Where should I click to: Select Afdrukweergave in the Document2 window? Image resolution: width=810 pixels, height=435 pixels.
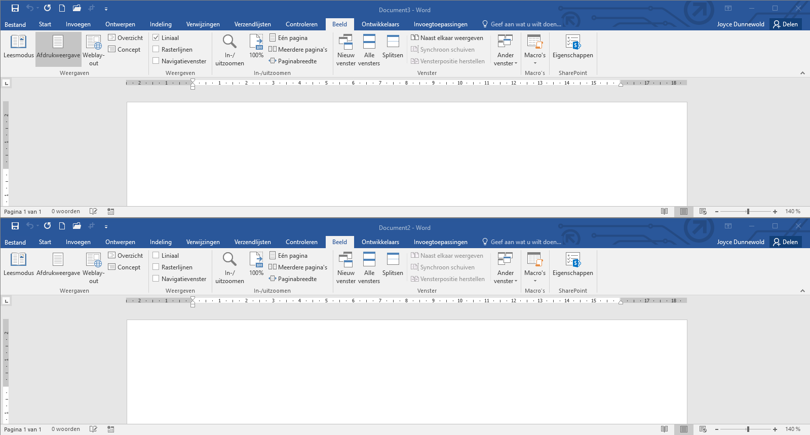pos(58,264)
